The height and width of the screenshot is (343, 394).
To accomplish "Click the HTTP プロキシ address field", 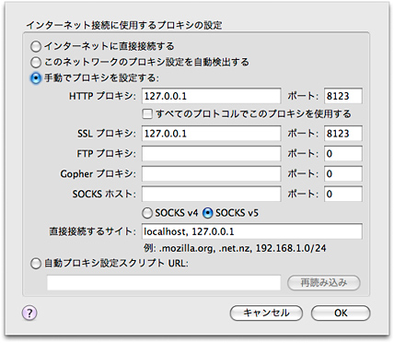I will [211, 96].
